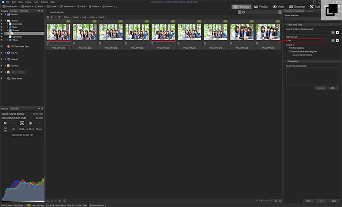Select thumbnail img_2001.jpg
This screenshot has width=342, height=207.
pos(58,32)
